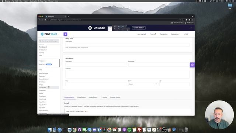Image resolution: width=236 pixels, height=133 pixels.
Task: Open Get Started page
Action: pyautogui.click(x=142, y=34)
